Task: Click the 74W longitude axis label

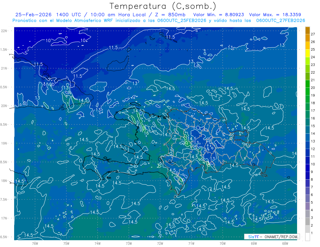Action: click(97, 243)
